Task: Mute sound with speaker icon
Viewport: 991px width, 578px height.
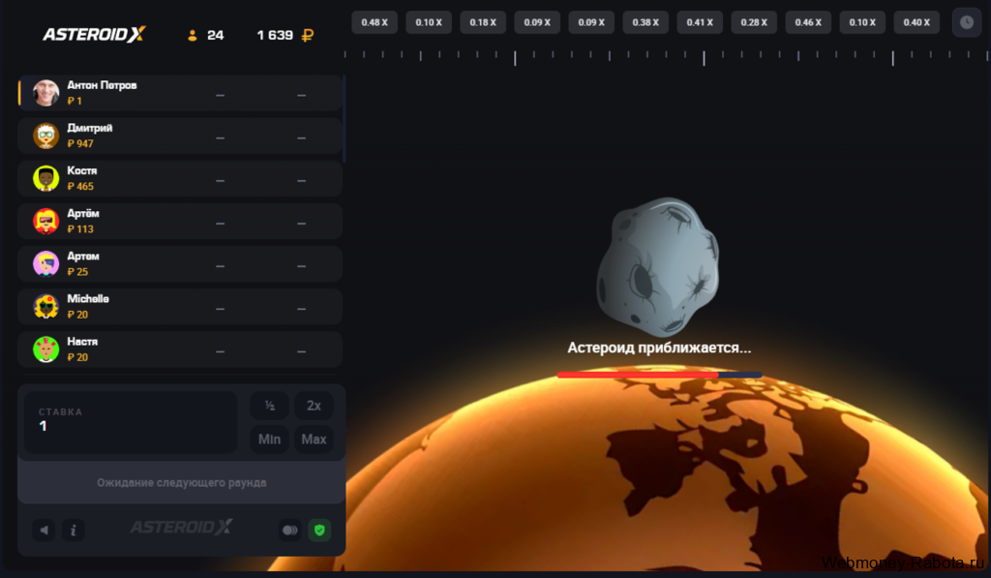Action: tap(44, 530)
